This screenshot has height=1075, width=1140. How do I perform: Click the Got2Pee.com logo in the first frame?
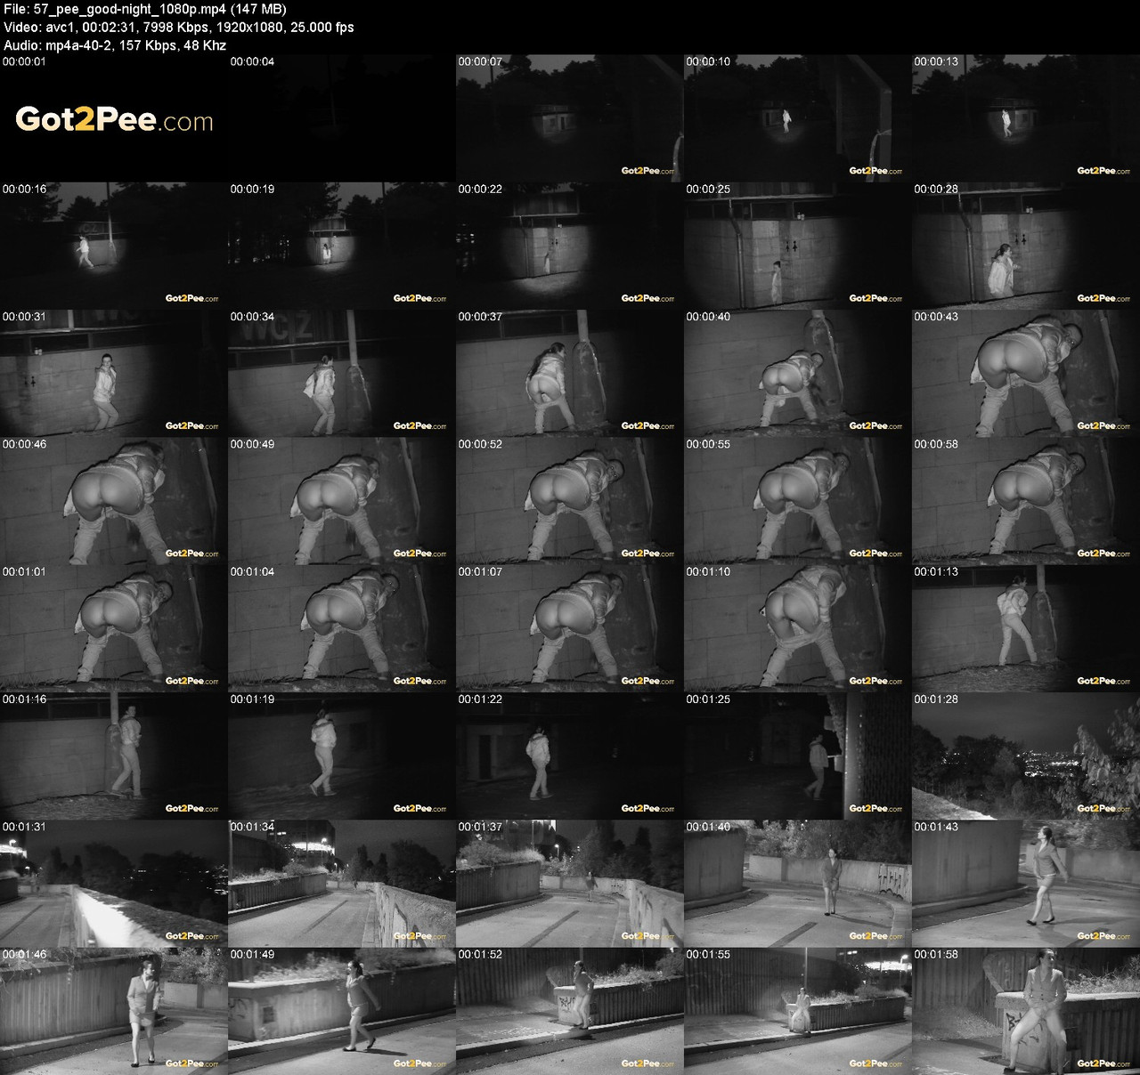114,121
